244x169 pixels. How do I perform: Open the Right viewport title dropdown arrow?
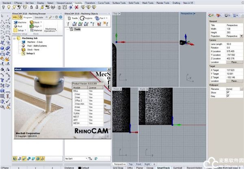point(147,89)
